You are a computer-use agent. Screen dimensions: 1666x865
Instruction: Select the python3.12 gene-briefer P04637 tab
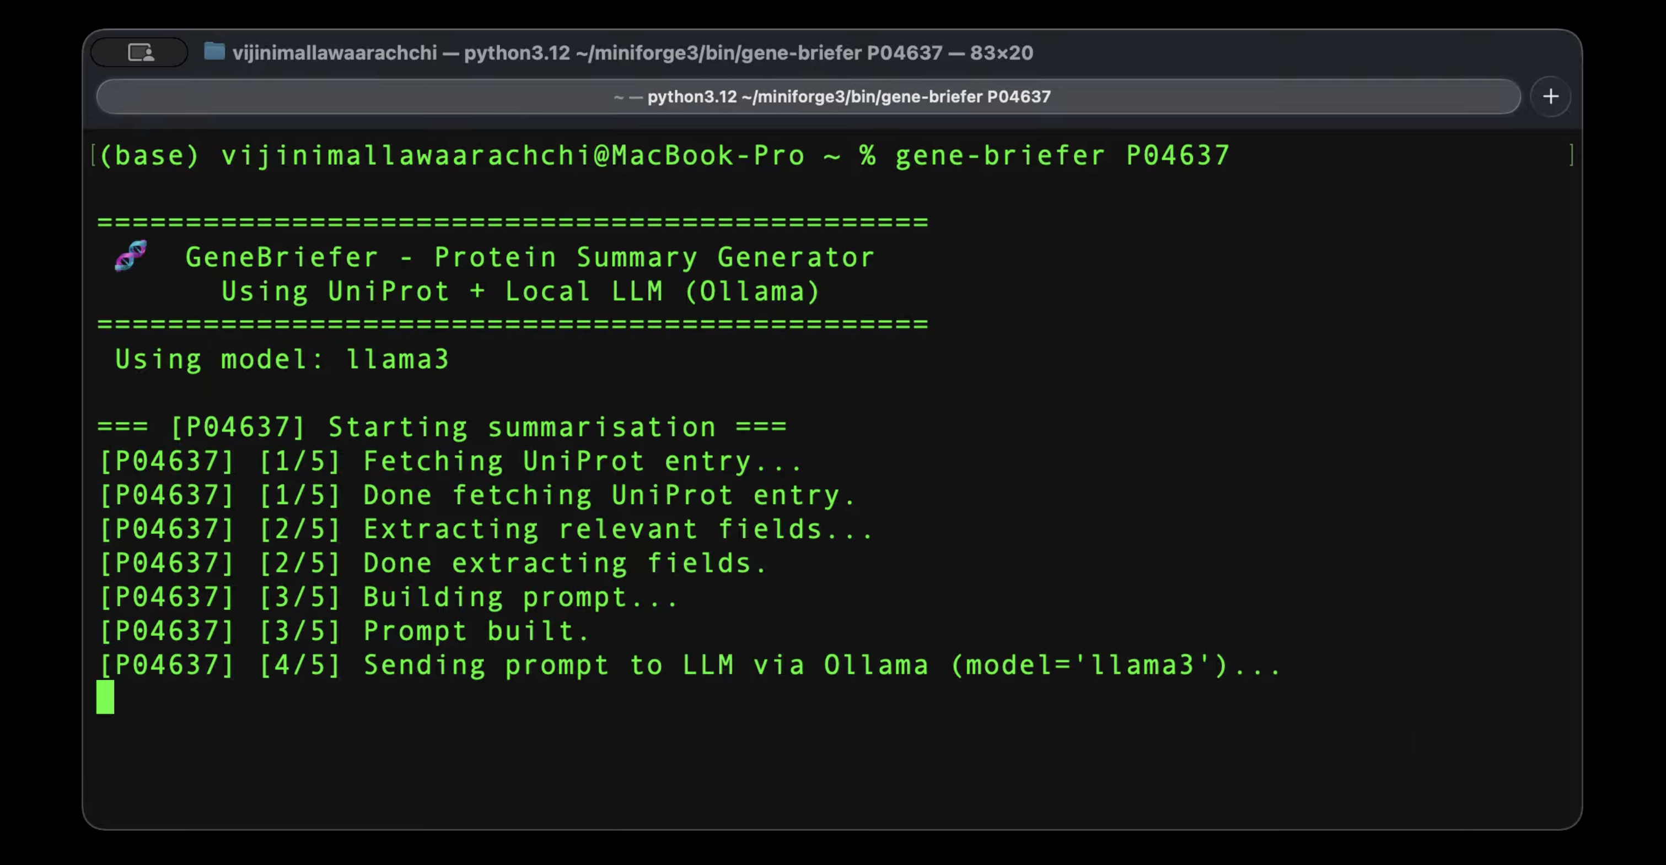[808, 97]
